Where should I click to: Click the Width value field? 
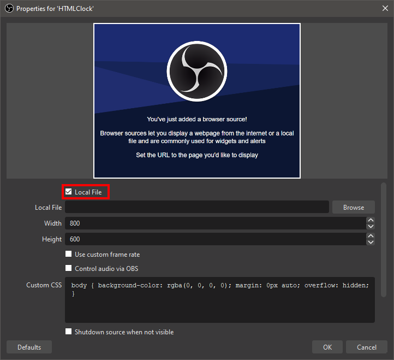click(x=216, y=223)
